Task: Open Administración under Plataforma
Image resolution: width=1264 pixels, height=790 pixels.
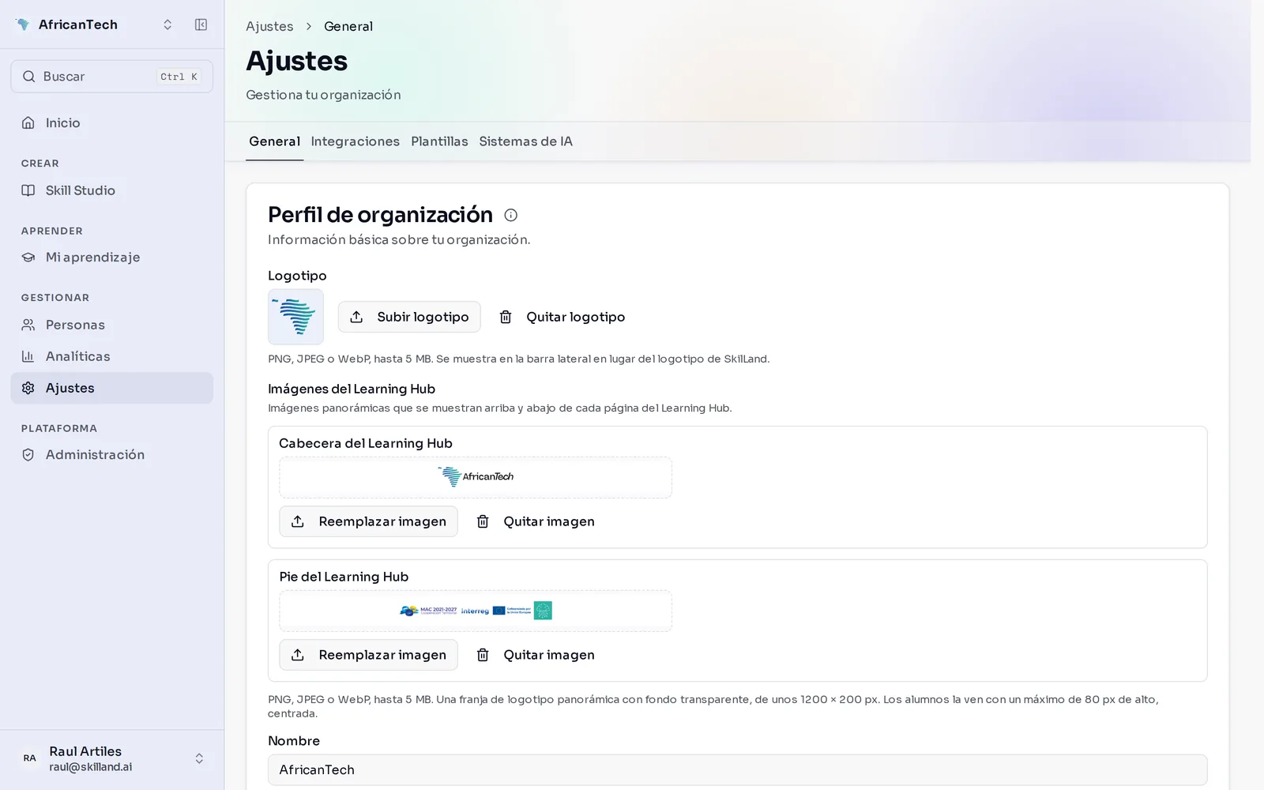Action: tap(111, 455)
